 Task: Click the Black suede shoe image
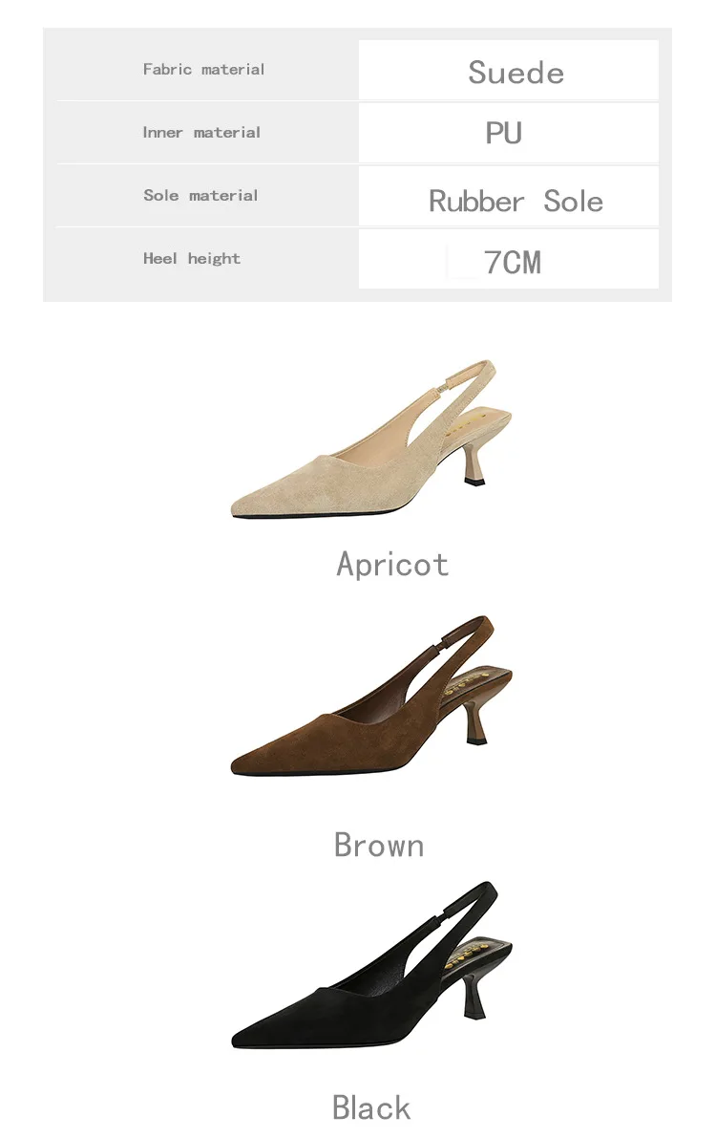(x=371, y=964)
